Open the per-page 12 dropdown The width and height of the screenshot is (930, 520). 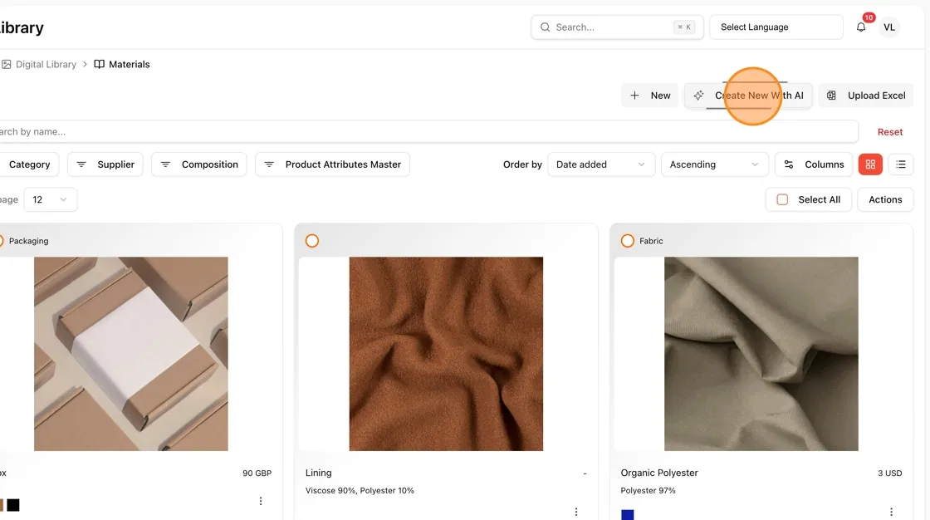point(50,199)
